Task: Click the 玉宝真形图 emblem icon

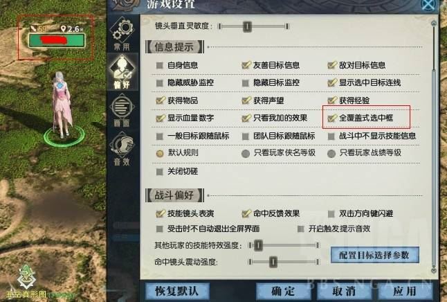Action: point(26,277)
